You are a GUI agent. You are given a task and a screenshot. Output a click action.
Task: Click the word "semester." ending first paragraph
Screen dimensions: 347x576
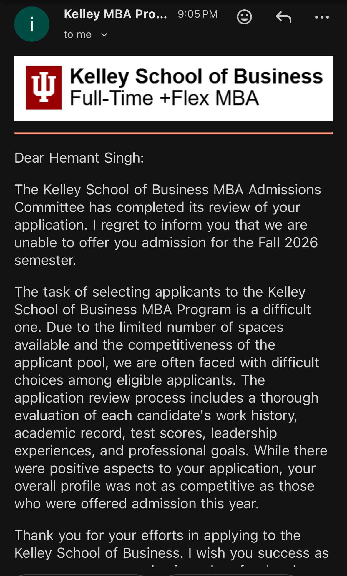pos(45,260)
